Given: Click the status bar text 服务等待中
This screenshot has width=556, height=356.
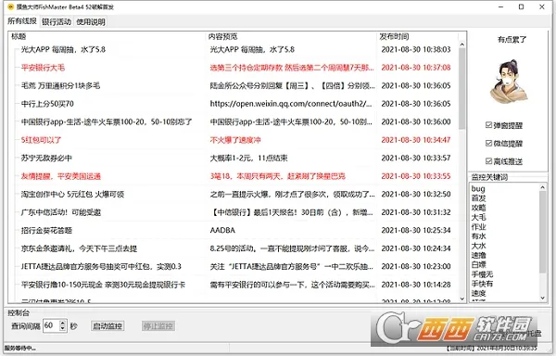Looking at the screenshot, I should point(19,349).
